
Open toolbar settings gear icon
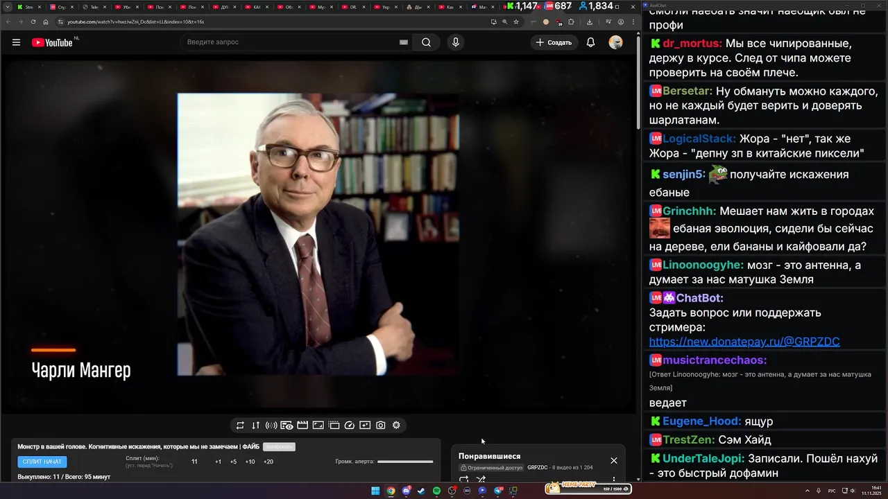(396, 426)
